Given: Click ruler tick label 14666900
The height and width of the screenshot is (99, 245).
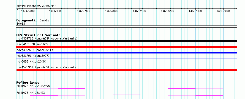Looking at the screenshot, I should [84, 11].
